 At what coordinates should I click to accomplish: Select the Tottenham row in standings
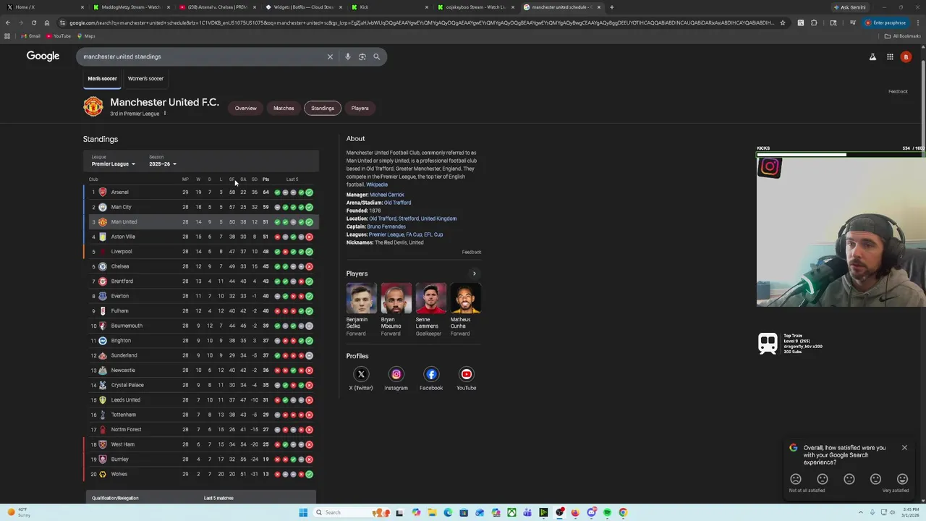[201, 415]
